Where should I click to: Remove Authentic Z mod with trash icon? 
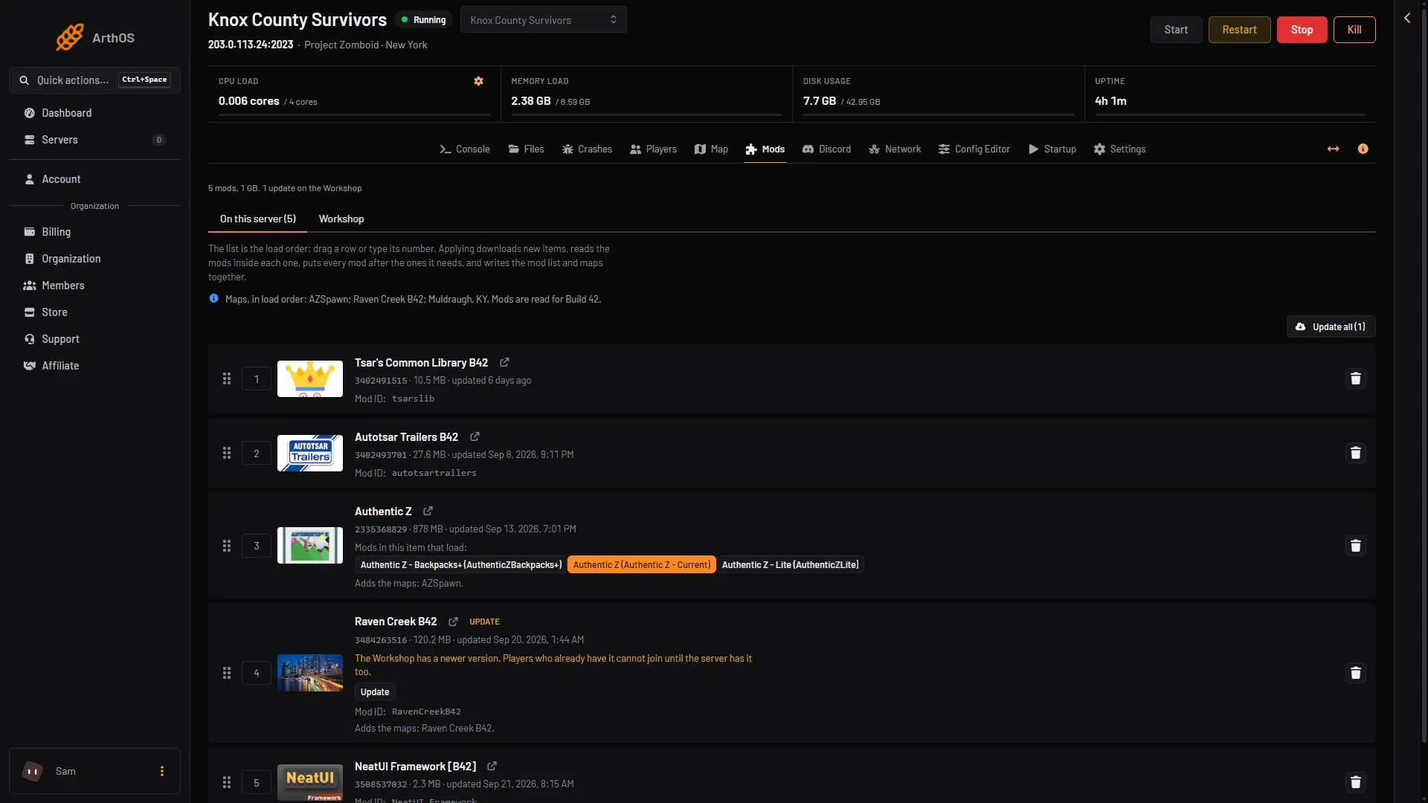(1356, 546)
